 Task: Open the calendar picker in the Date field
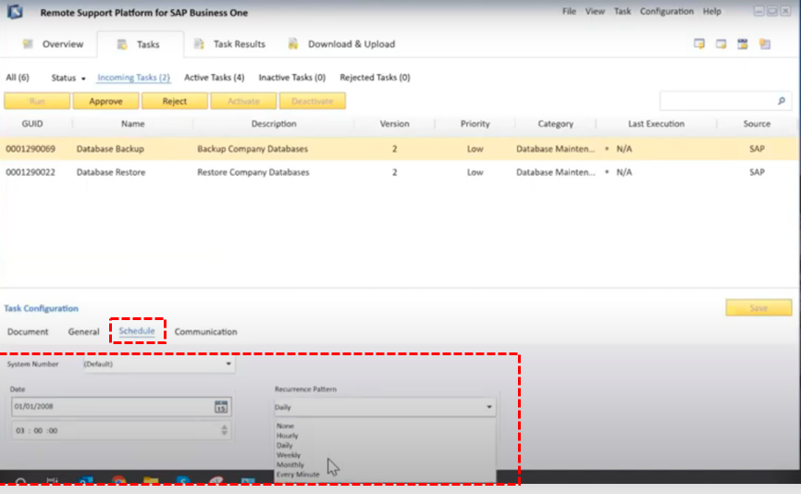pyautogui.click(x=221, y=407)
